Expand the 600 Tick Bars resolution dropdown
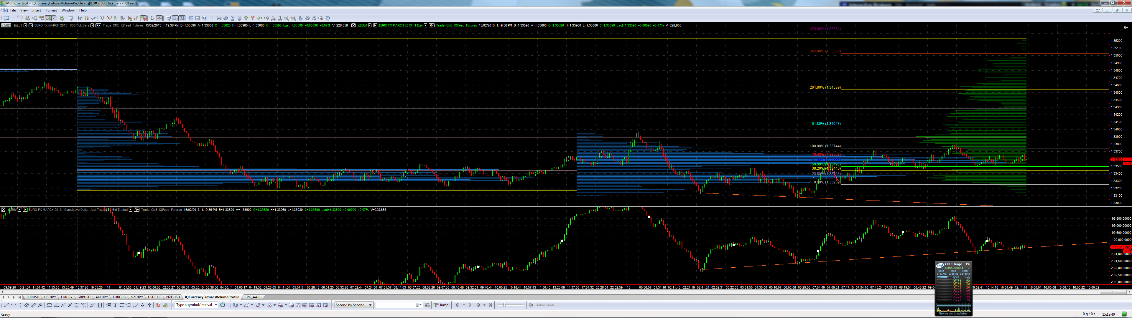The height and width of the screenshot is (318, 1132). tap(92, 26)
